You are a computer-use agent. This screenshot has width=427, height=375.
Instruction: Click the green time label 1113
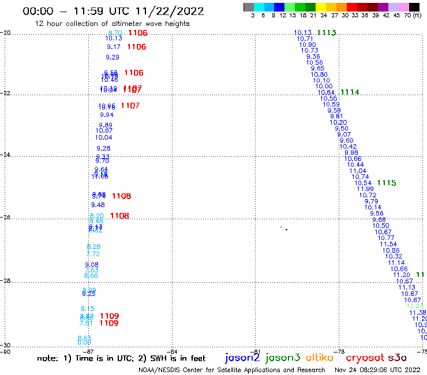(x=327, y=33)
